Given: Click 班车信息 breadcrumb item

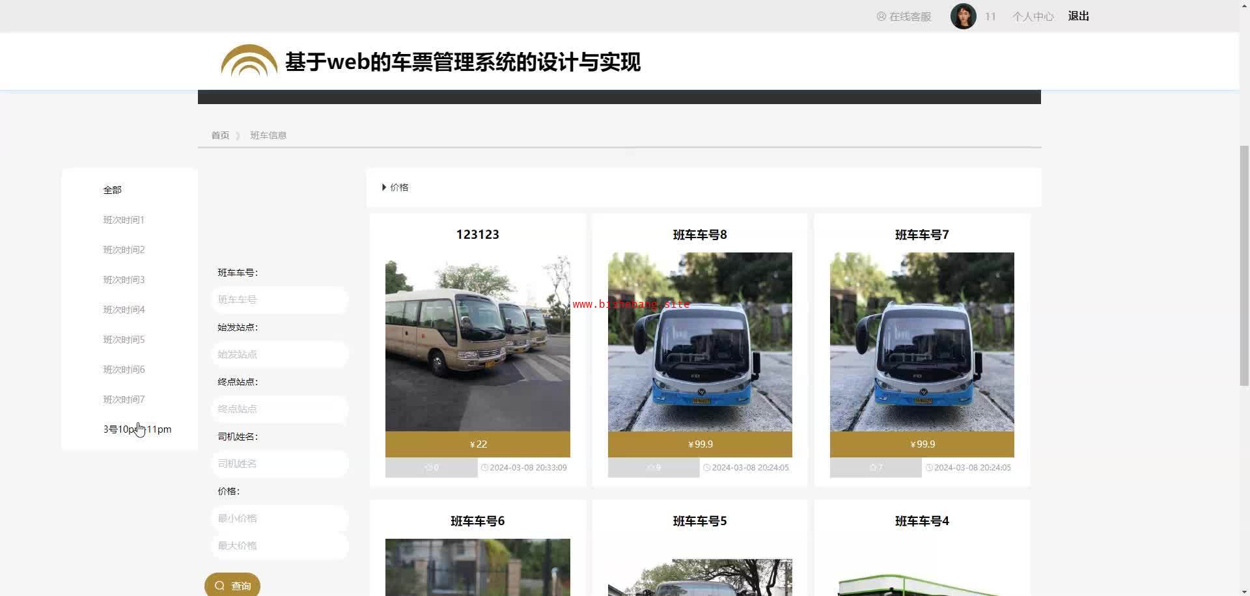Looking at the screenshot, I should pos(268,135).
